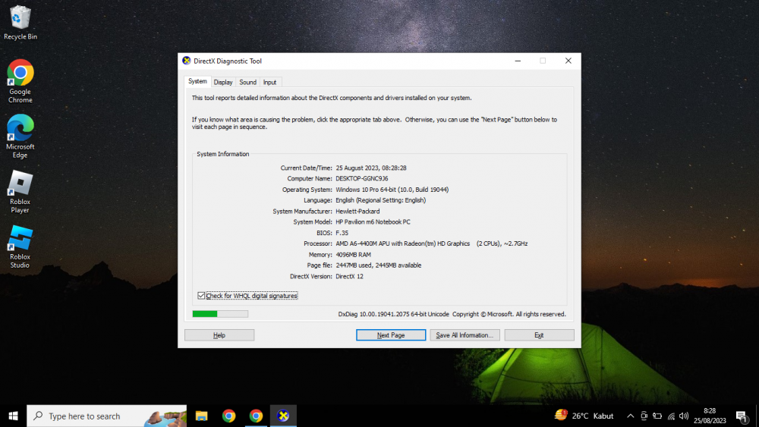
Task: Click the Exit button
Action: click(x=539, y=335)
